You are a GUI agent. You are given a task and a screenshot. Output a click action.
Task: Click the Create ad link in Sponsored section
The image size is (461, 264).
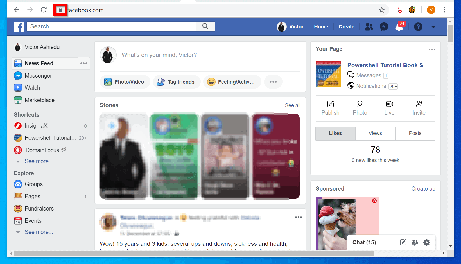[423, 189]
